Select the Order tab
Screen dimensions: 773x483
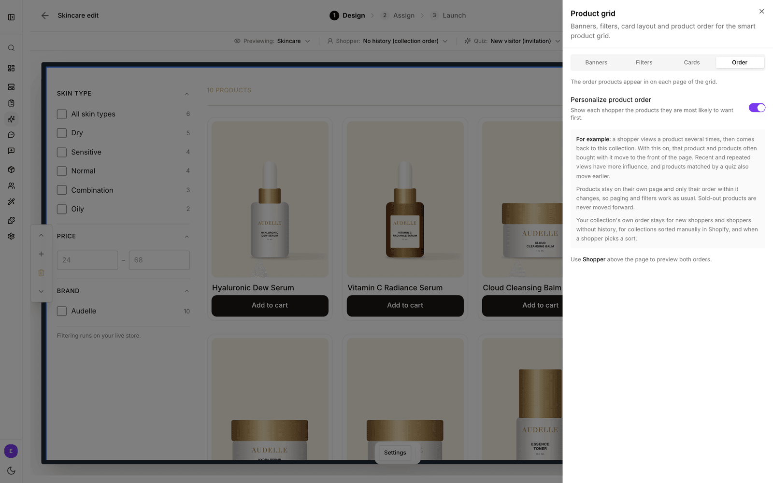click(740, 62)
